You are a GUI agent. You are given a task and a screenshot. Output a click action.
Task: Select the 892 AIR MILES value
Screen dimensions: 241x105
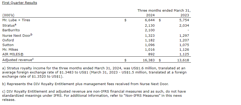point(152,54)
